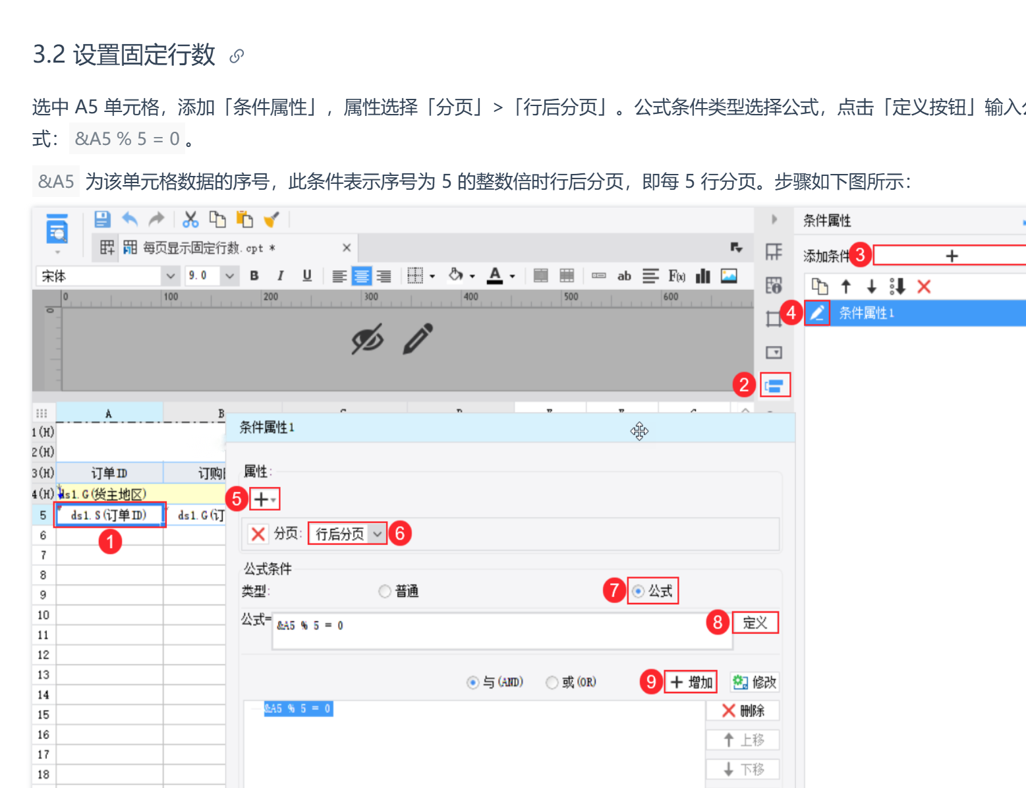This screenshot has width=1026, height=788.
Task: Move condition attribute up in list
Action: [846, 287]
